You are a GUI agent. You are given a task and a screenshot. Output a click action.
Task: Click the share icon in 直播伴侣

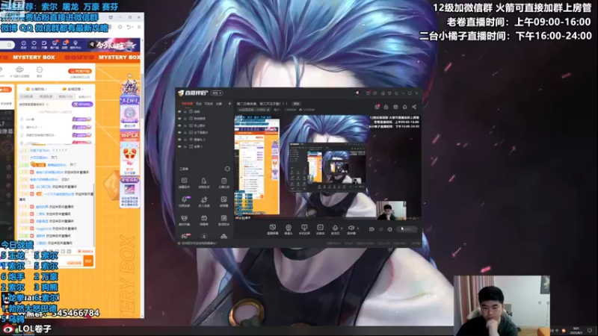pyautogui.click(x=414, y=107)
